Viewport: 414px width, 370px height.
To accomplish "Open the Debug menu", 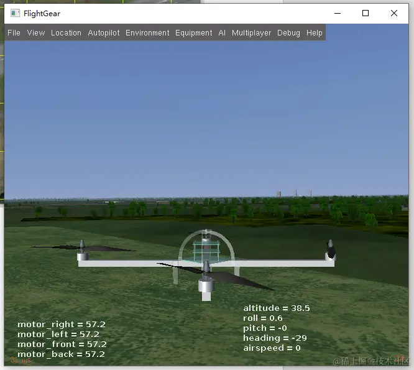I will coord(288,33).
